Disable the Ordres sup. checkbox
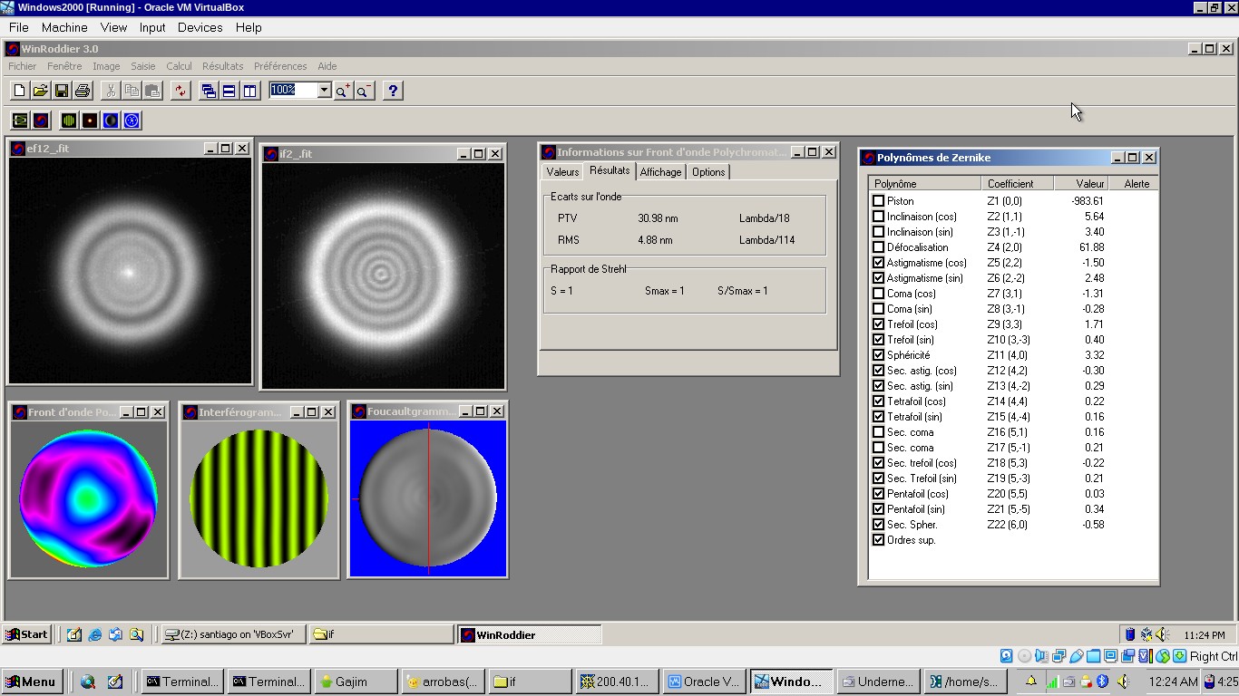The height and width of the screenshot is (696, 1239). click(878, 540)
